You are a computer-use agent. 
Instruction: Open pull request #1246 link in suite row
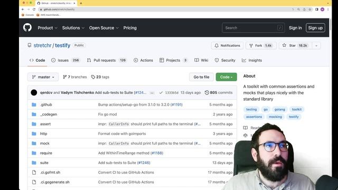click(144, 163)
